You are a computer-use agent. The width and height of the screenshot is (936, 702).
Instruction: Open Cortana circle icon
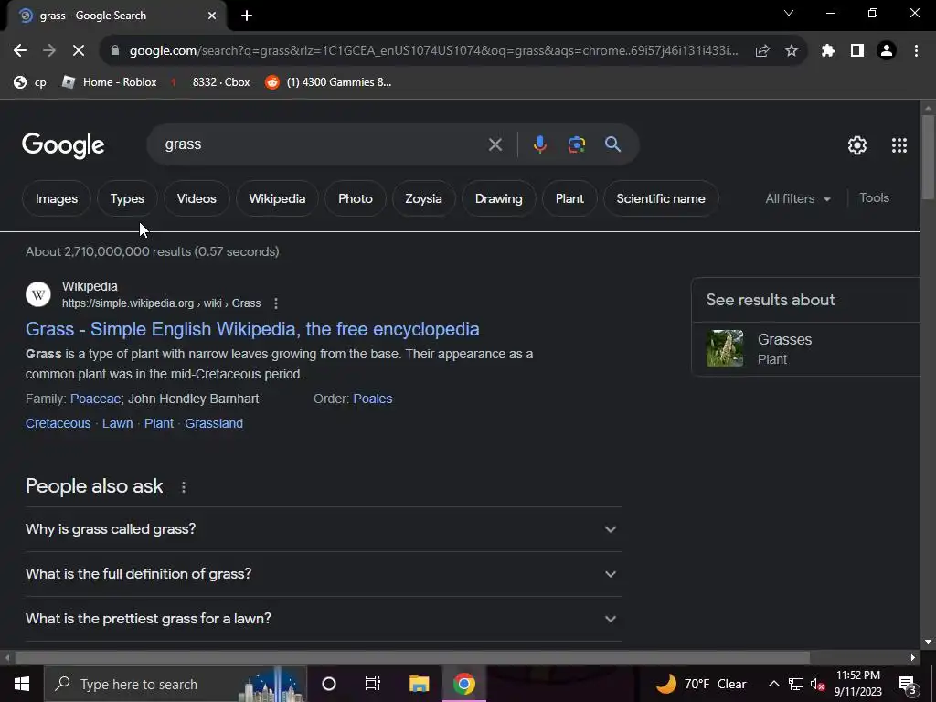[x=329, y=684]
